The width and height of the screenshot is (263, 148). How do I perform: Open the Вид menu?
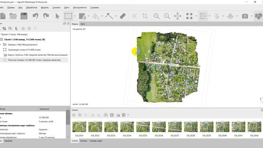pos(20,7)
